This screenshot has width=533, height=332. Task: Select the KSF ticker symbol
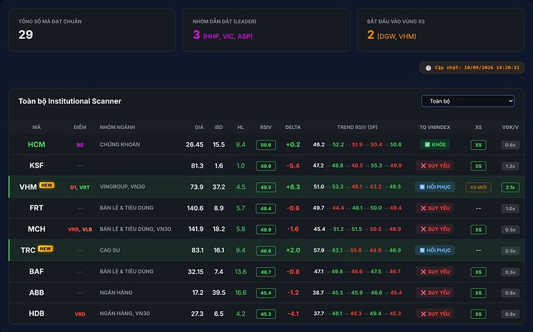pyautogui.click(x=36, y=165)
